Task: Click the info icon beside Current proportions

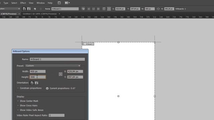Action: (47, 88)
